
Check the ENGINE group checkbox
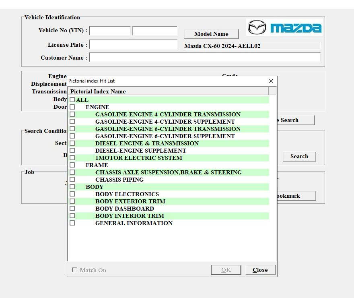72,107
